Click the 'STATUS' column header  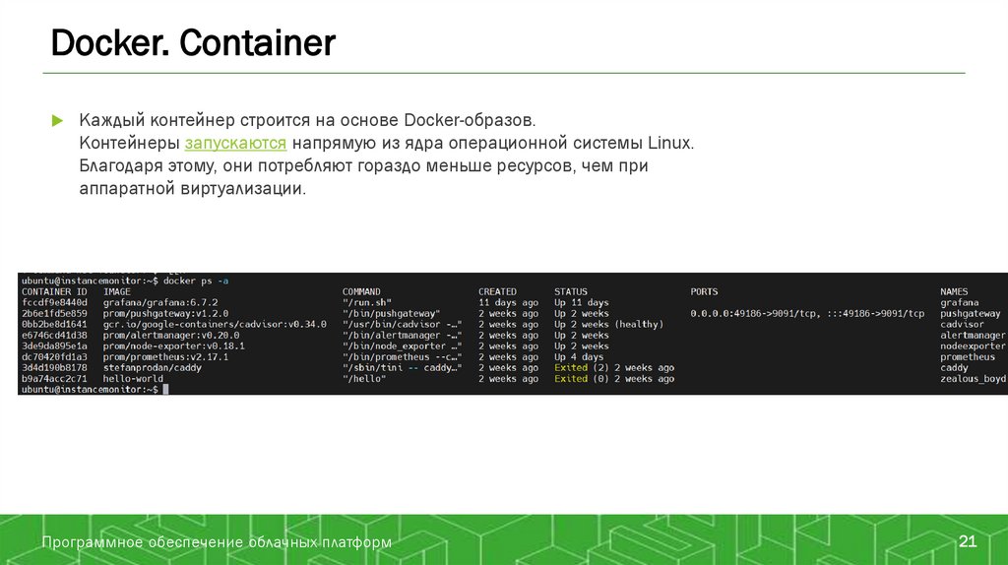click(571, 291)
